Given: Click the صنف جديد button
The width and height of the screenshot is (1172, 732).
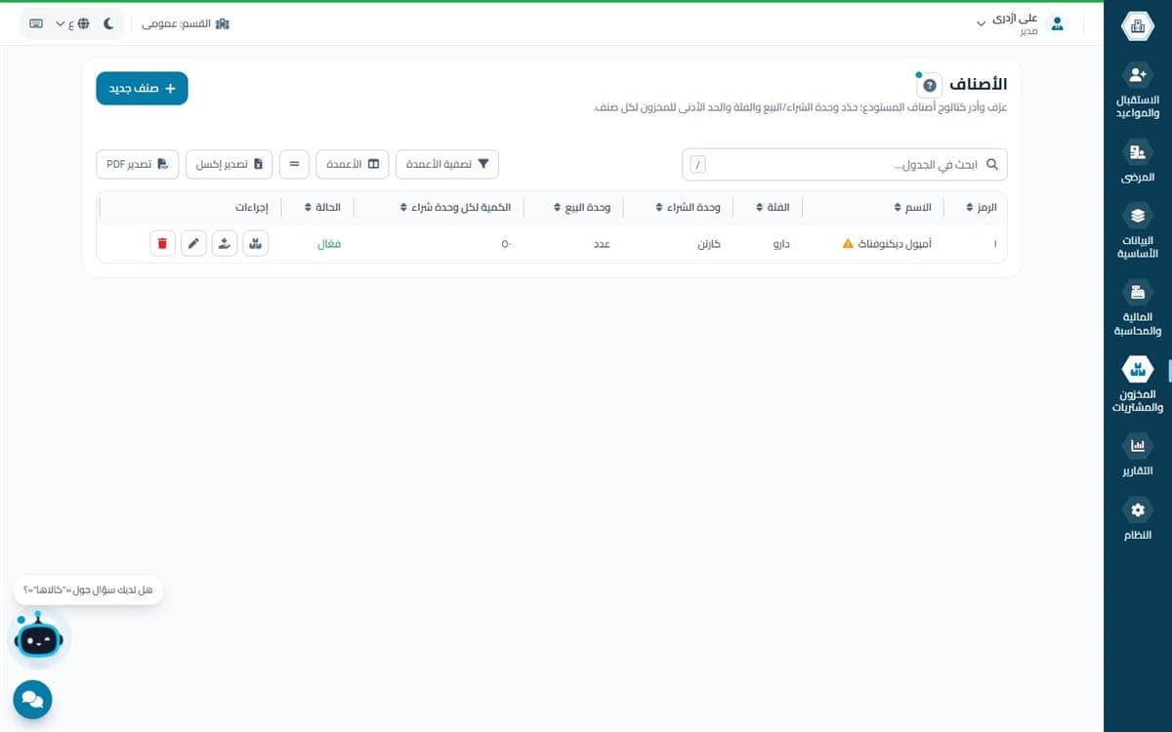Looking at the screenshot, I should [142, 89].
